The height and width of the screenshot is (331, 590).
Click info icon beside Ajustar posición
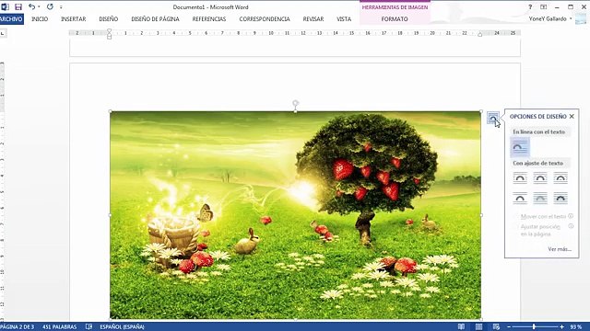click(571, 226)
